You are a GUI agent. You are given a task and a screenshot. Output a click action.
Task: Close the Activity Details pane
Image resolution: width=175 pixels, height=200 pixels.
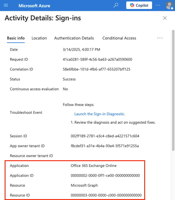(x=165, y=18)
